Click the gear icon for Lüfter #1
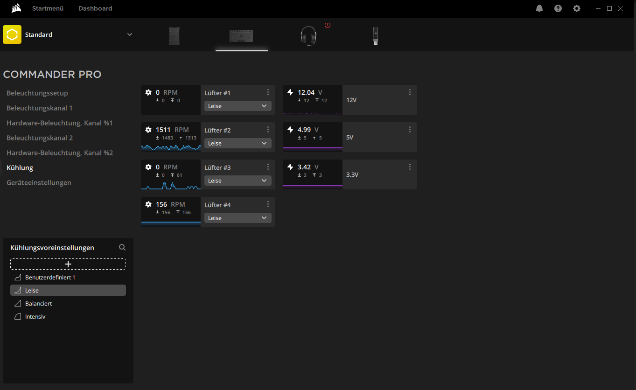Image resolution: width=636 pixels, height=390 pixels. [x=148, y=92]
